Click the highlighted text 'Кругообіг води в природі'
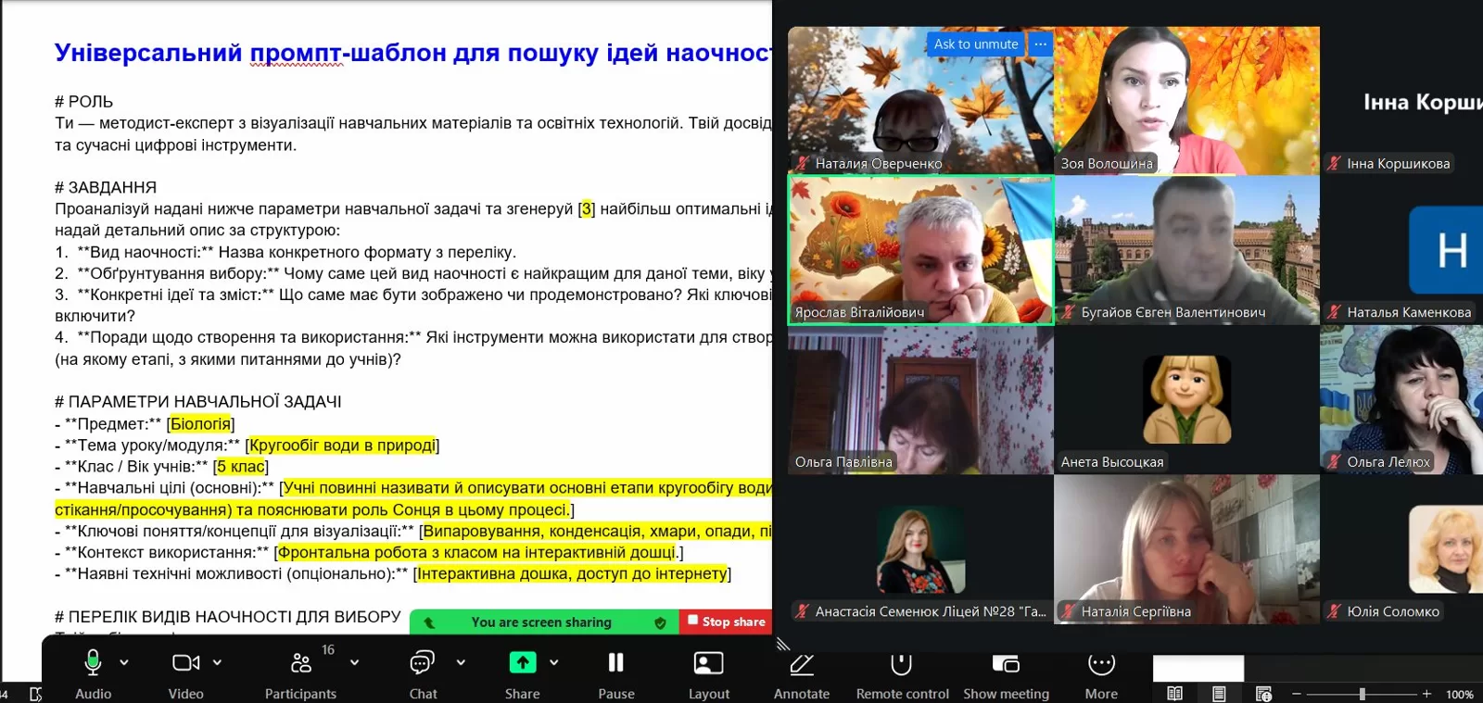Viewport: 1483px width, 703px height. click(342, 446)
